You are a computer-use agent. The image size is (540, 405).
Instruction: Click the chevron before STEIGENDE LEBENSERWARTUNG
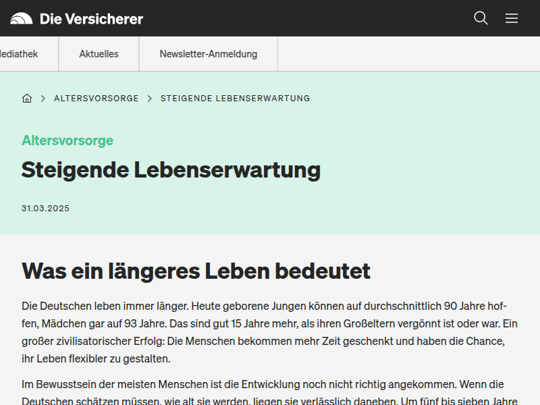(x=149, y=98)
